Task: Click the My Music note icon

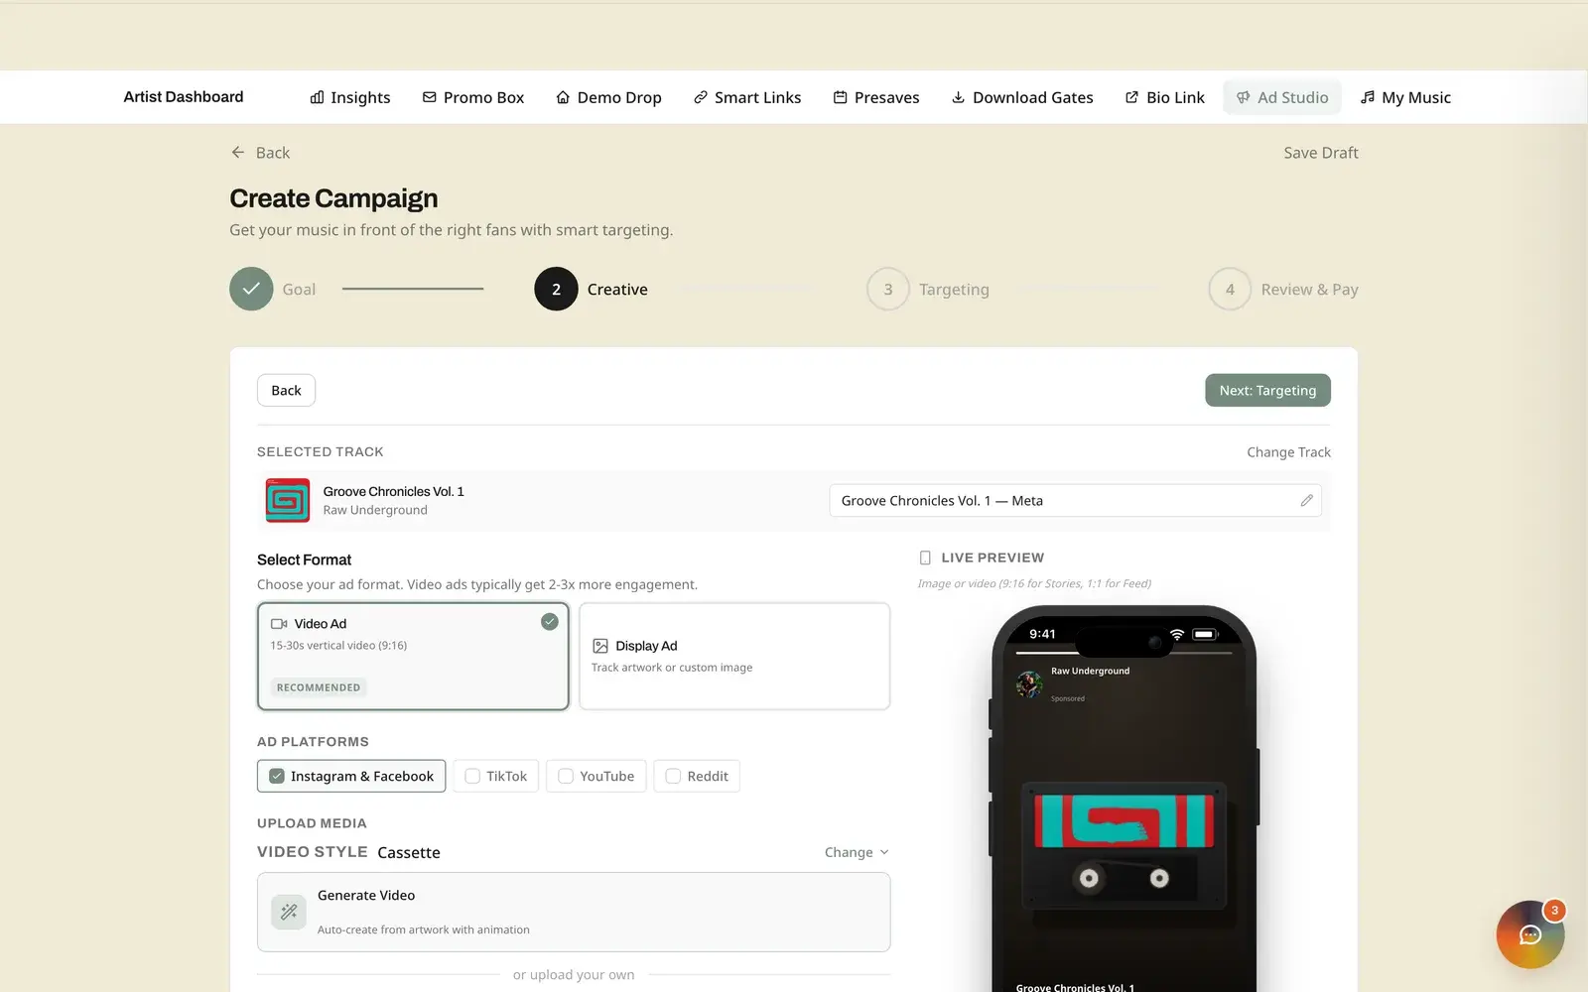Action: pyautogui.click(x=1368, y=97)
